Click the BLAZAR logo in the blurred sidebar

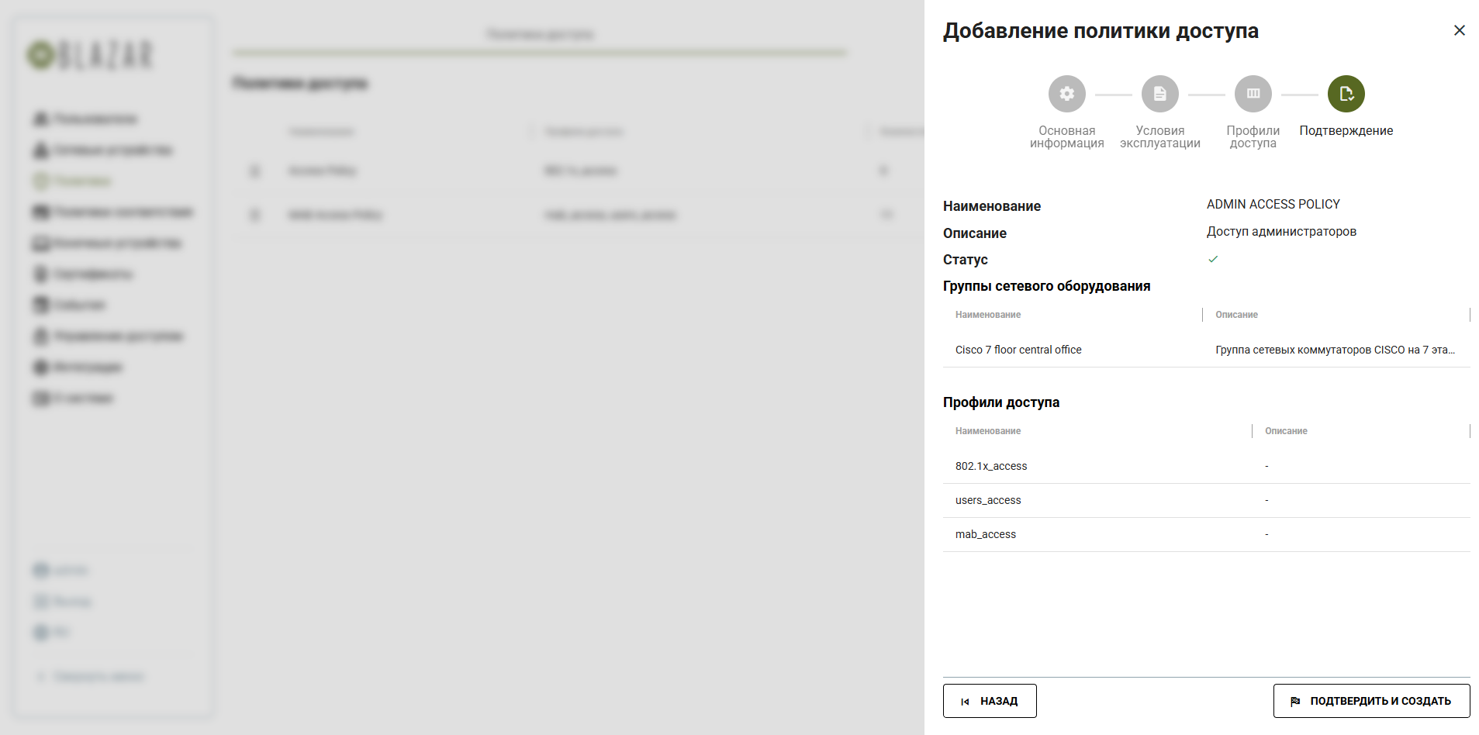tap(91, 55)
